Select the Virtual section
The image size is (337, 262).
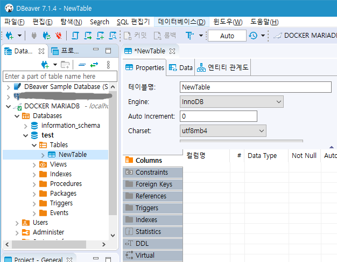tap(153, 256)
